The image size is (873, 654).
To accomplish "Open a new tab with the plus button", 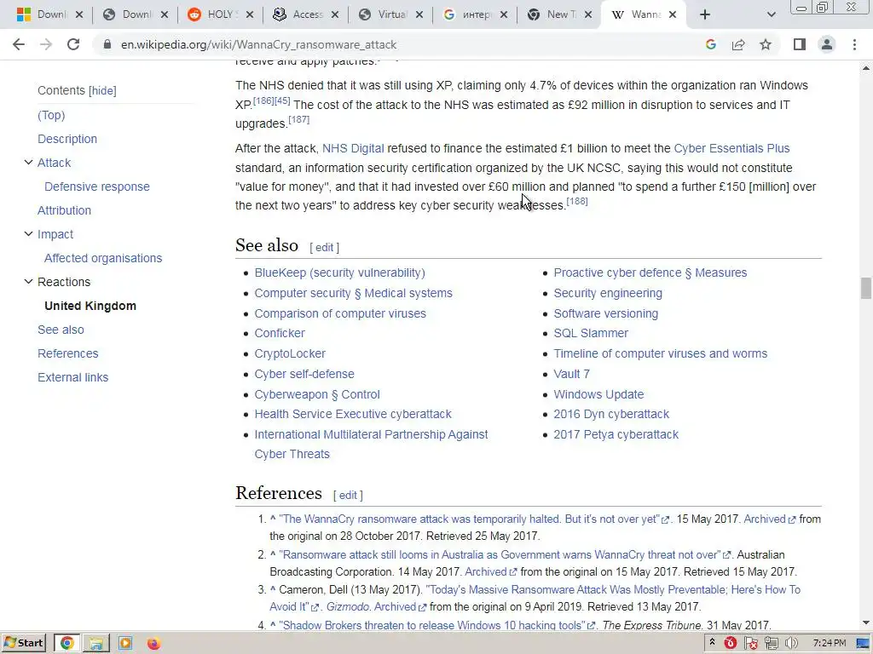I will pyautogui.click(x=705, y=14).
